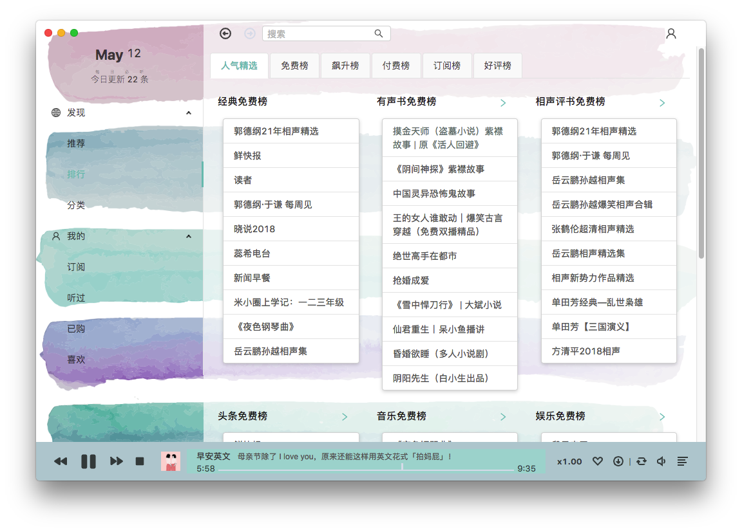The height and width of the screenshot is (532, 742).
Task: Download the current episode
Action: pos(618,461)
